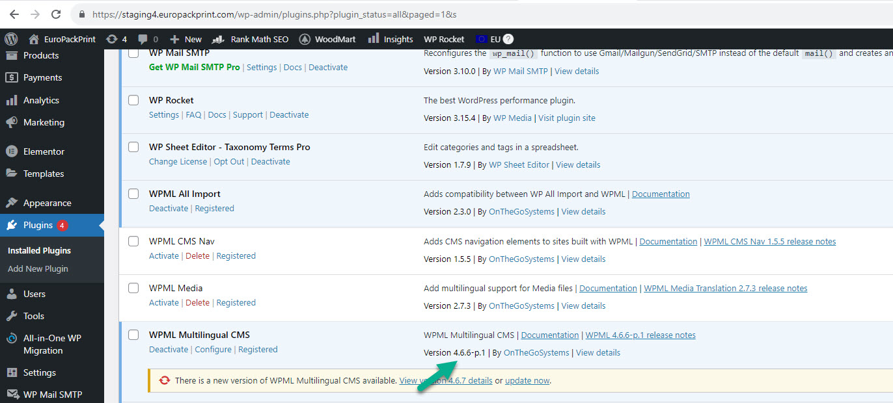Click WP Mail SMTP version 3.10.0 text
This screenshot has width=893, height=403.
pyautogui.click(x=450, y=71)
